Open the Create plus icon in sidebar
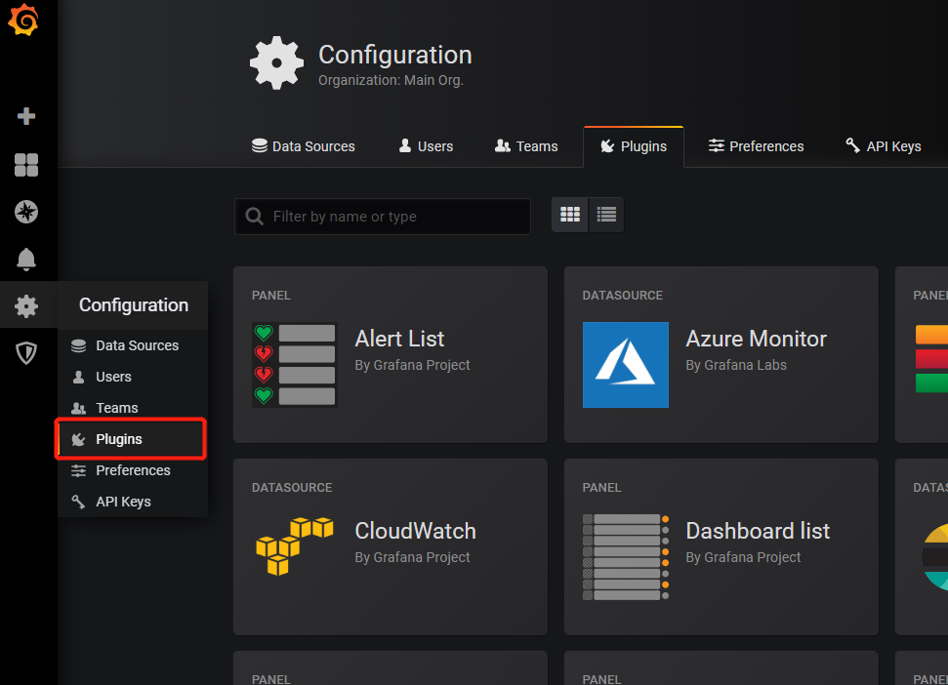Screen dimensions: 948x685 (26, 116)
